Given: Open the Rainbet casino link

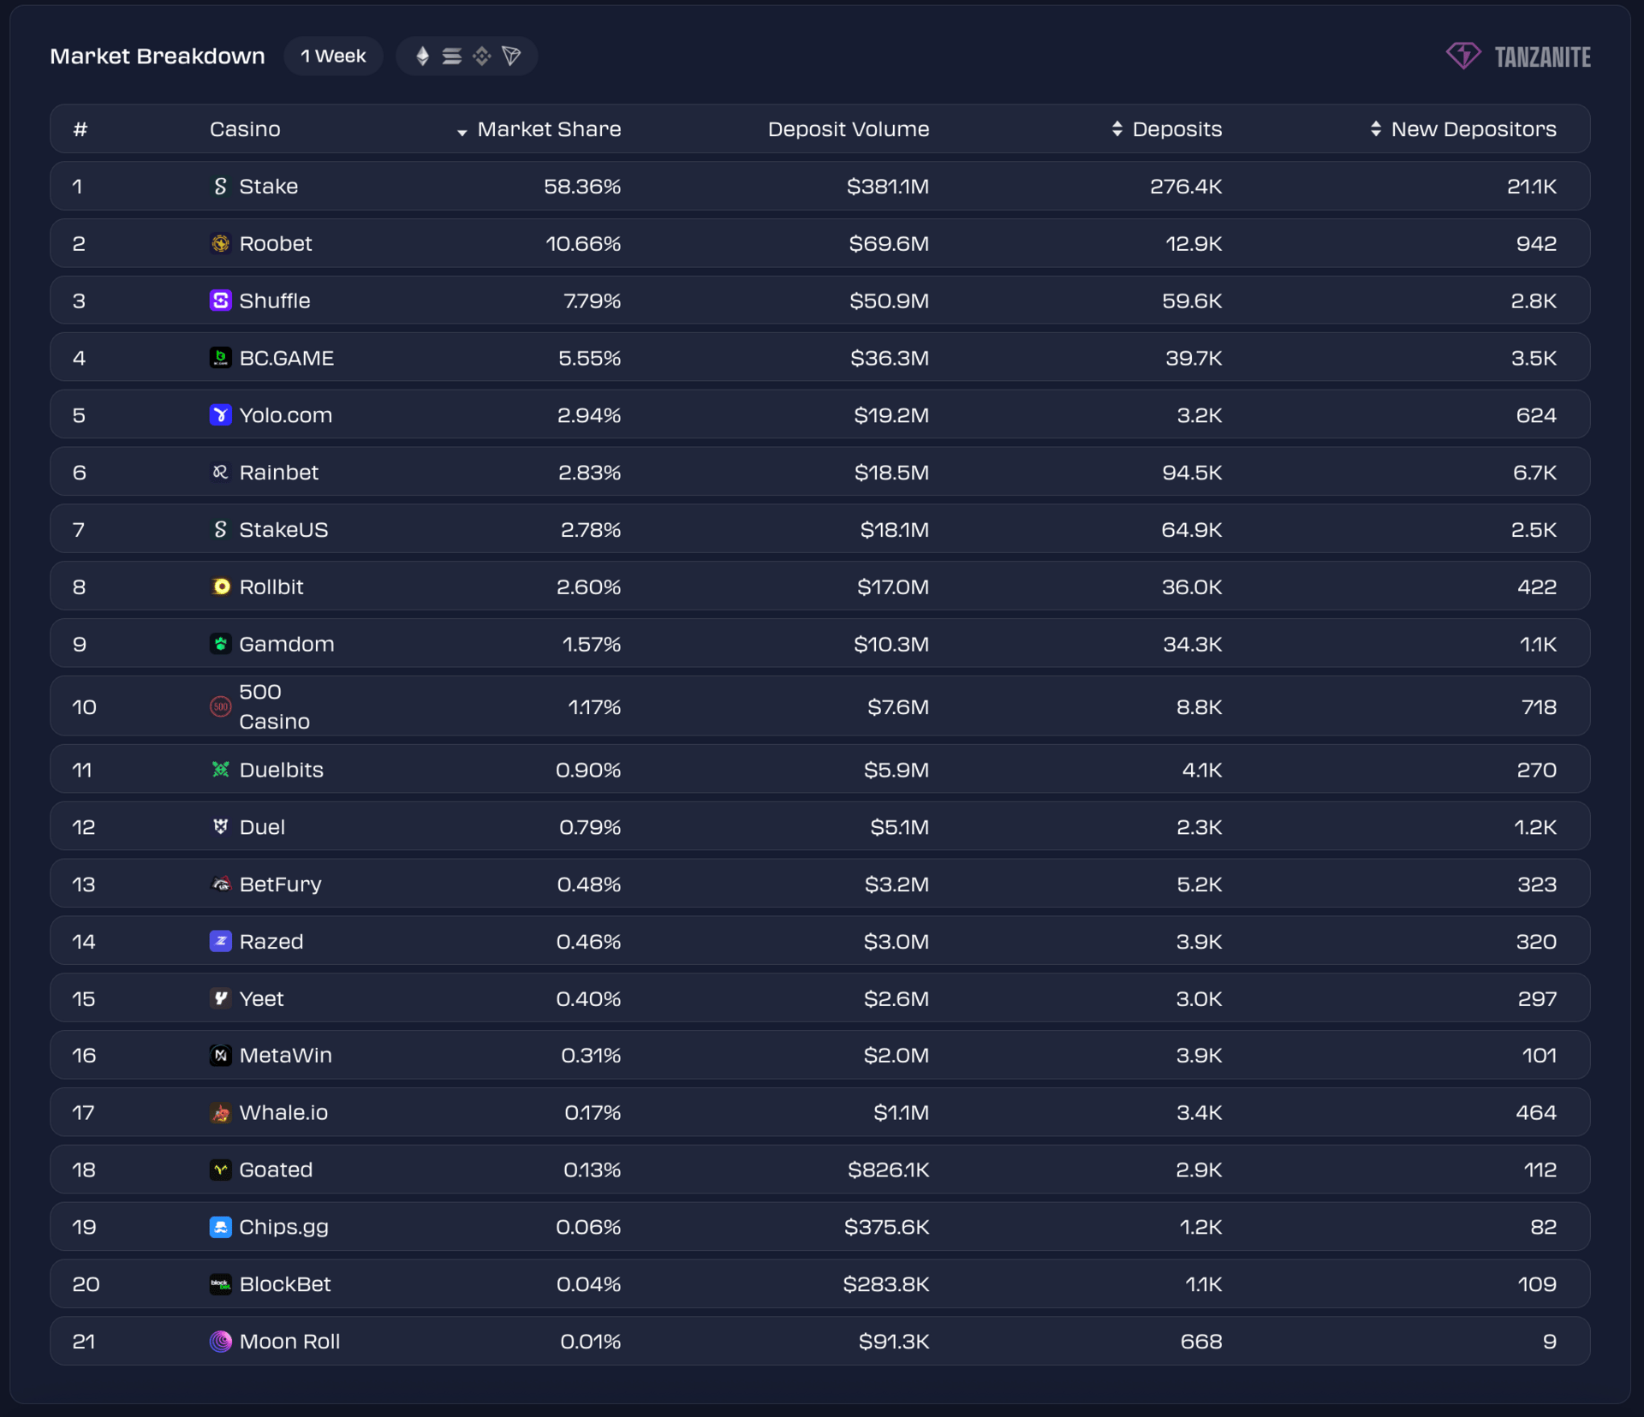Looking at the screenshot, I should (278, 473).
